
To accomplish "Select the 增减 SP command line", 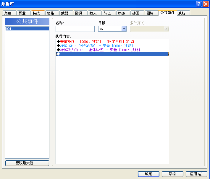I will pyautogui.click(x=112, y=46).
